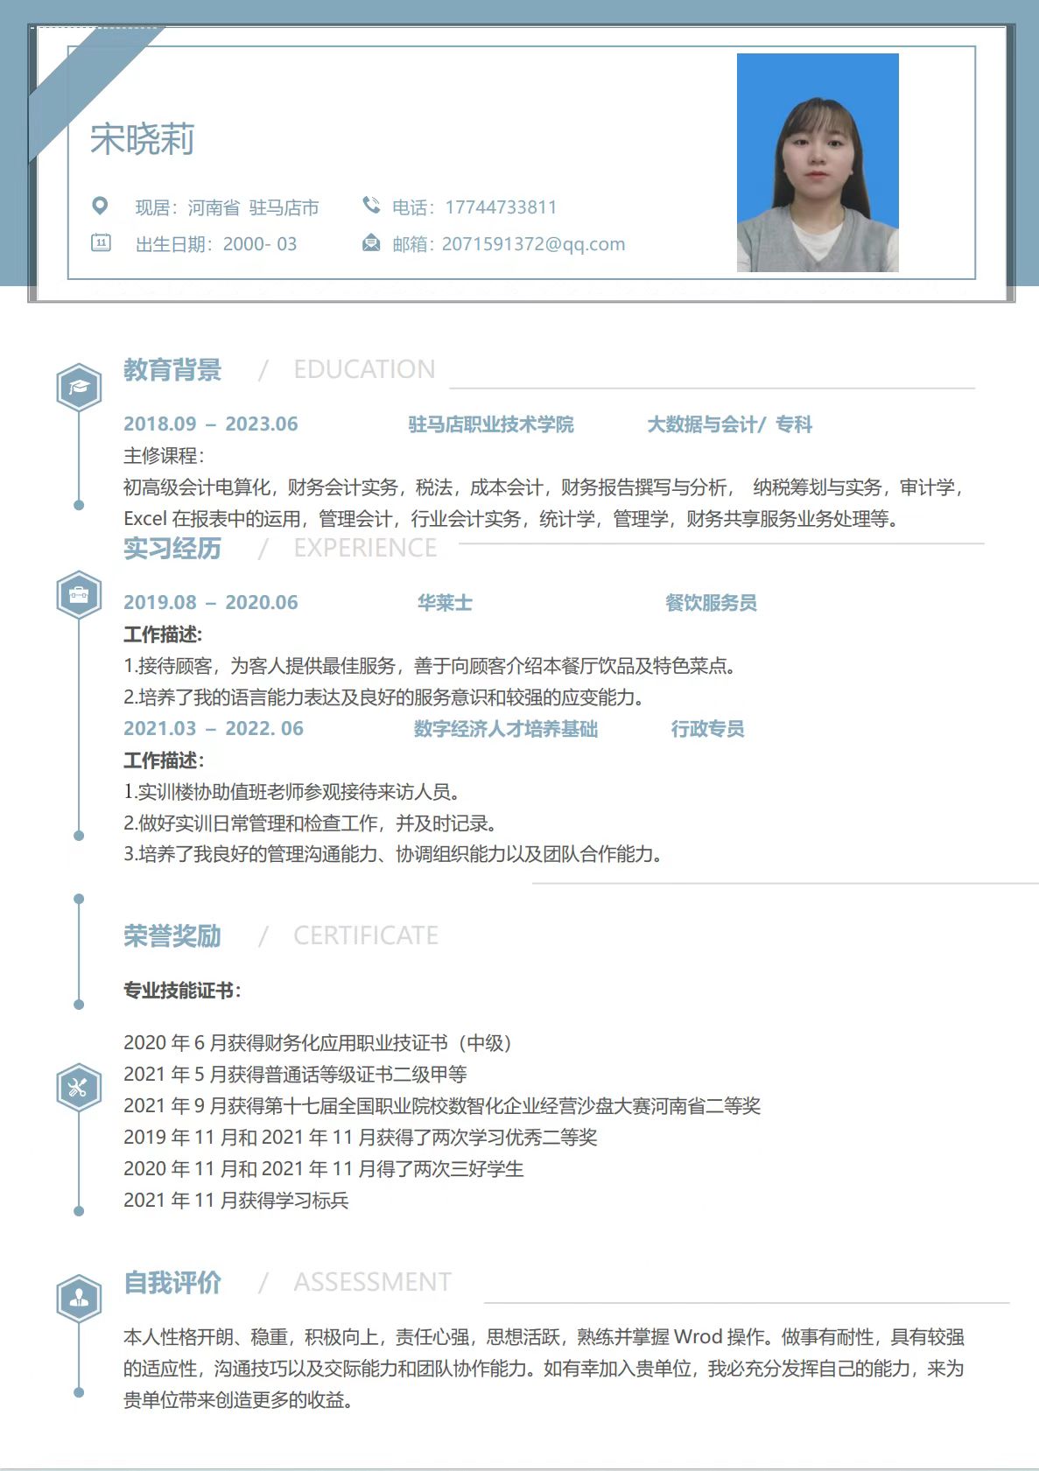Click the date range 2018.09 – 2023.06
Viewport: 1039px width, 1471px height.
211,424
